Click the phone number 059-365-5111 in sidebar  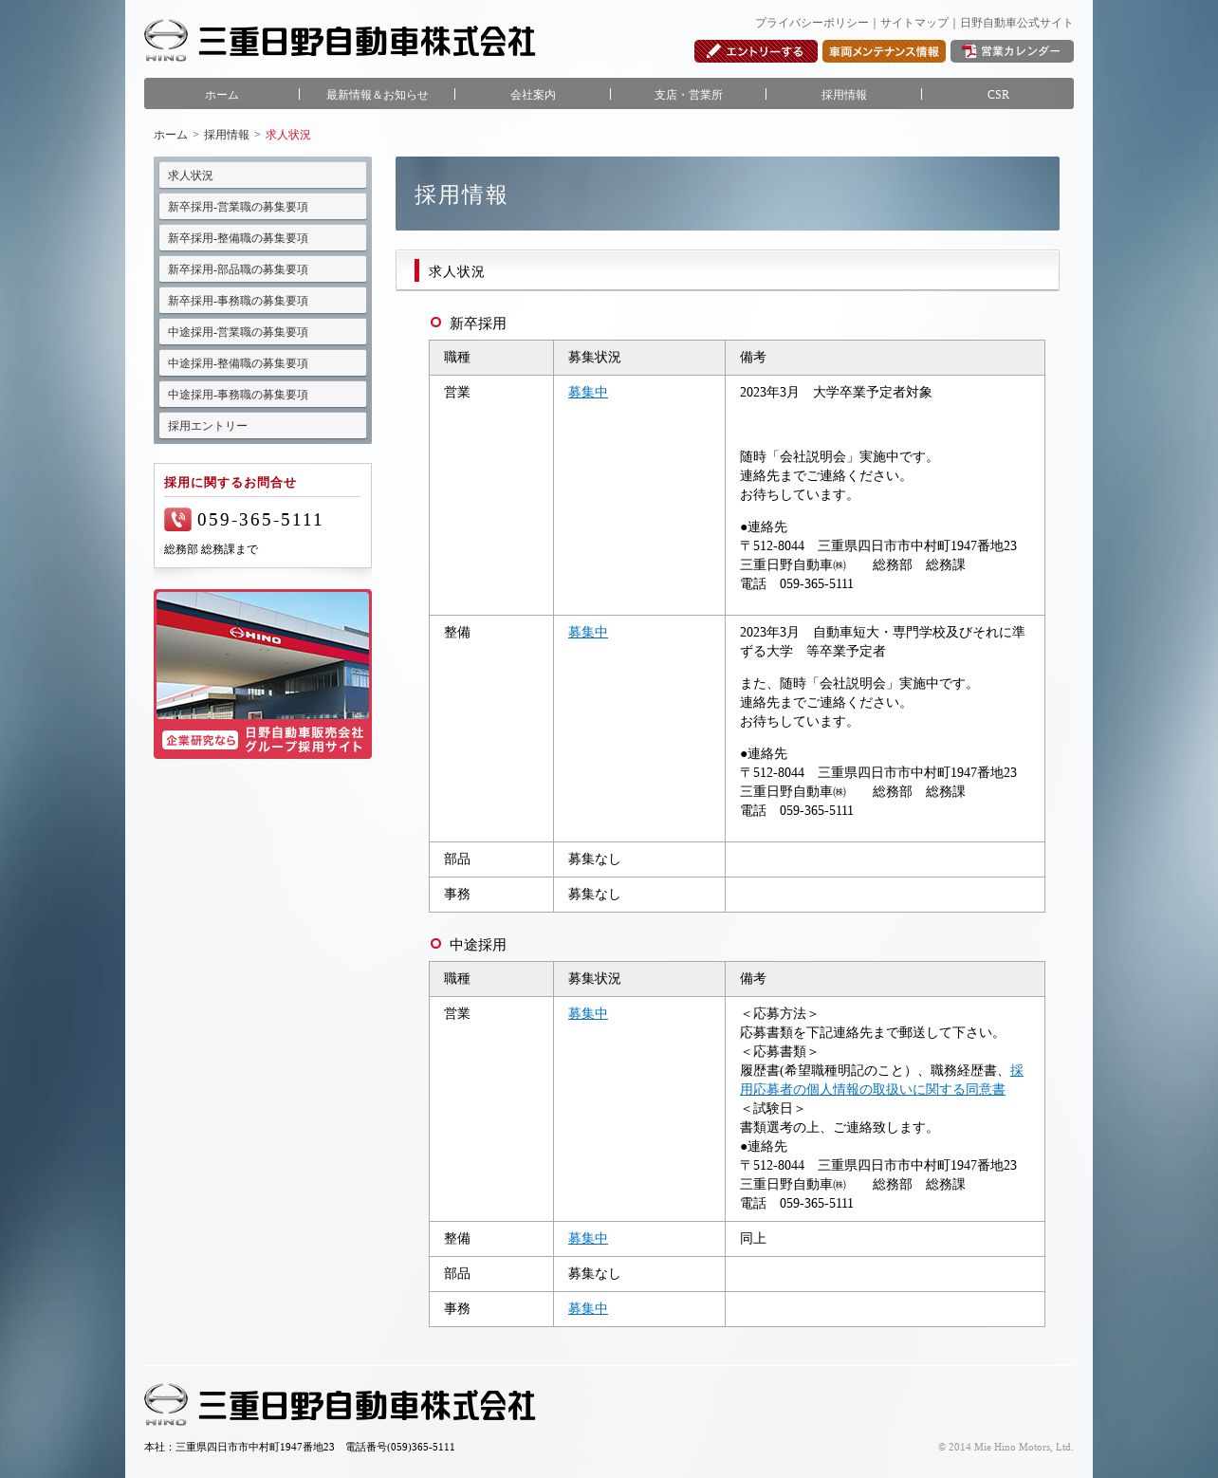tap(260, 520)
